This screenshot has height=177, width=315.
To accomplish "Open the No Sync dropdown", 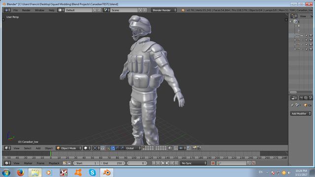I will tap(193, 163).
